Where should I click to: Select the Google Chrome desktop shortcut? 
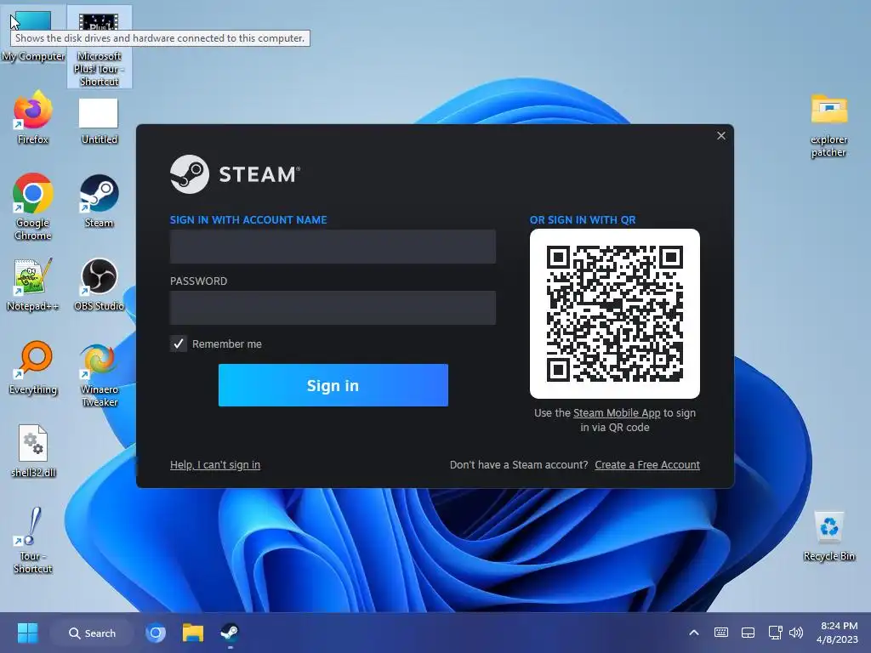pyautogui.click(x=33, y=207)
